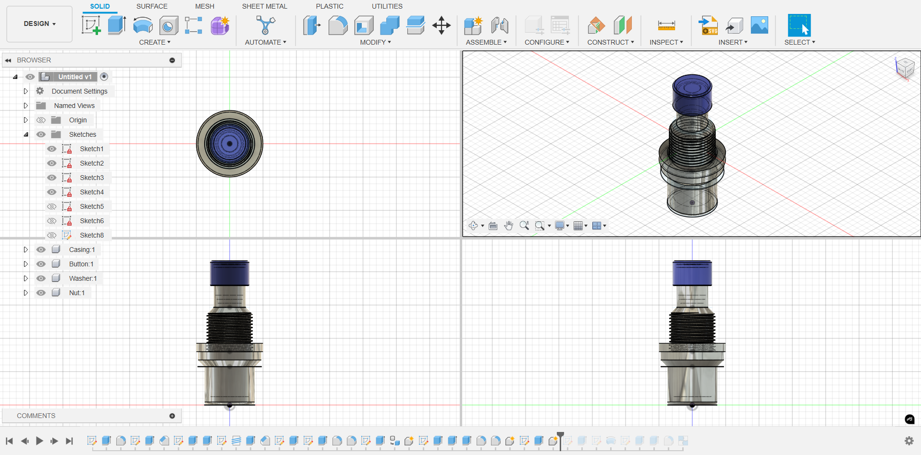Screen dimensions: 921x455
Task: Go to the UTILITIES tab
Action: click(387, 6)
